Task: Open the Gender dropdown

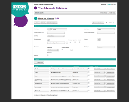Action: [99, 40]
